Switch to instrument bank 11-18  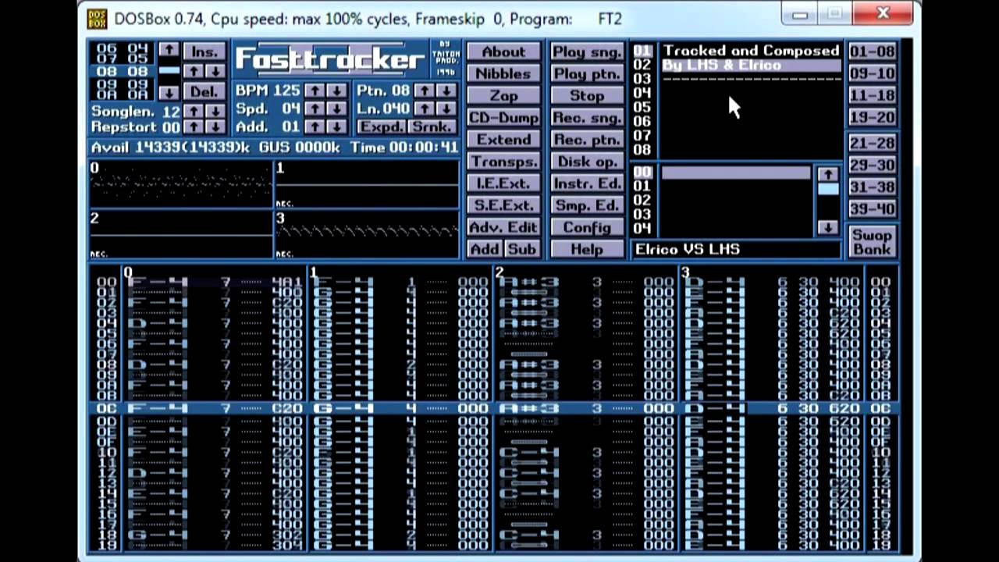tap(872, 96)
